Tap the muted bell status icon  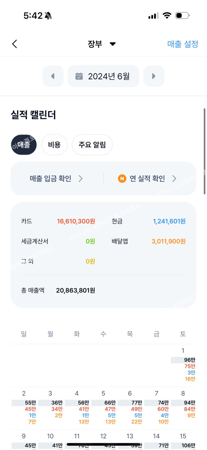(48, 16)
